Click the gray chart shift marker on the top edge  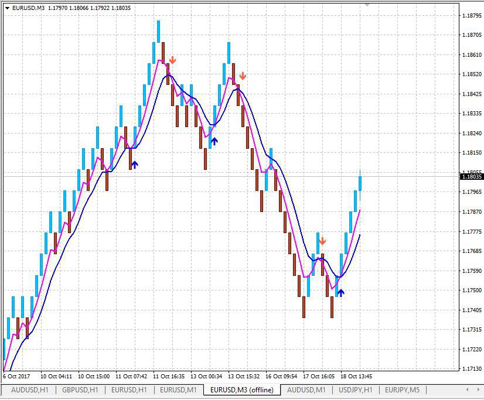click(x=367, y=5)
